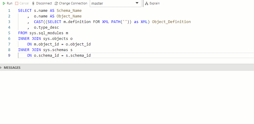Click Object_Definition alias on line 3
The width and height of the screenshot is (254, 124).
point(171,22)
